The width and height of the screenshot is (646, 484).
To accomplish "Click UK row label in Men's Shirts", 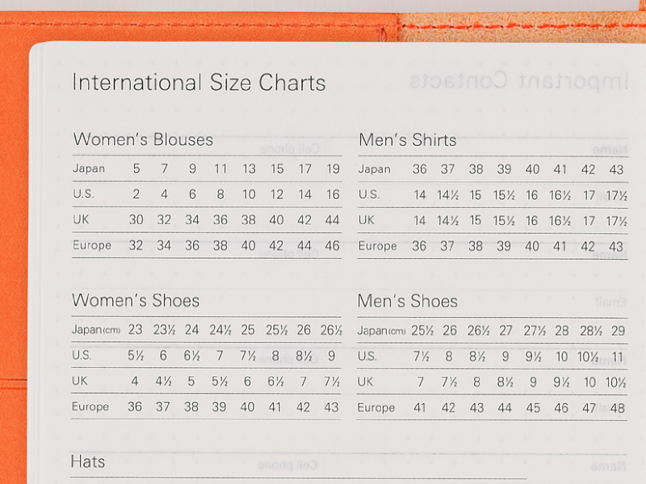I will 367,220.
